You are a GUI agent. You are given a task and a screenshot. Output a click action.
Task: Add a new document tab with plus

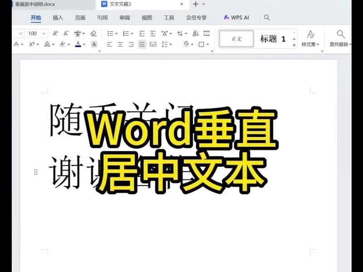(x=196, y=4)
